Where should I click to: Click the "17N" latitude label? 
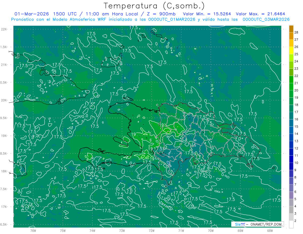(4, 207)
